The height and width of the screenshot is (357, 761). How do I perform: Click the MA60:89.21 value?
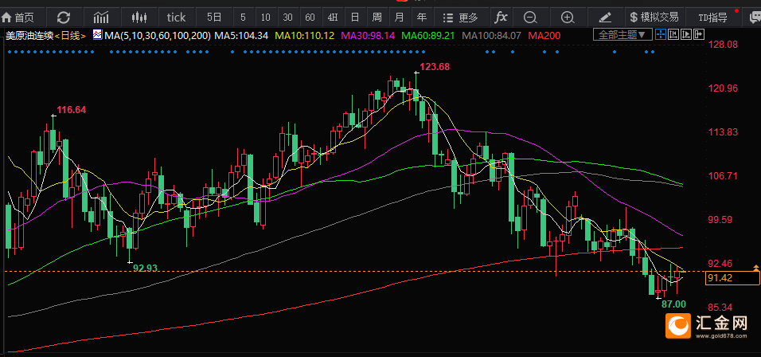[428, 35]
